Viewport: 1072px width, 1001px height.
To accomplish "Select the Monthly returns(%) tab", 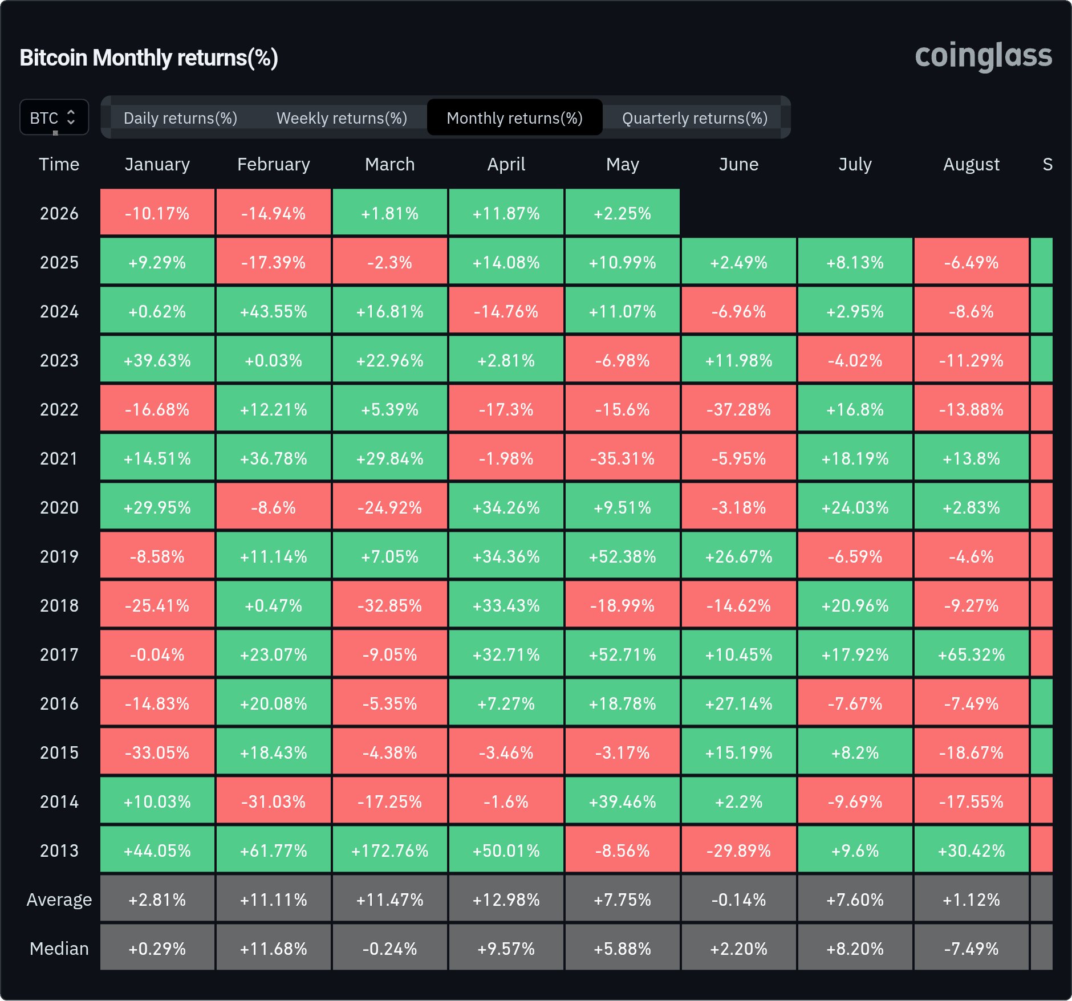I will click(515, 117).
